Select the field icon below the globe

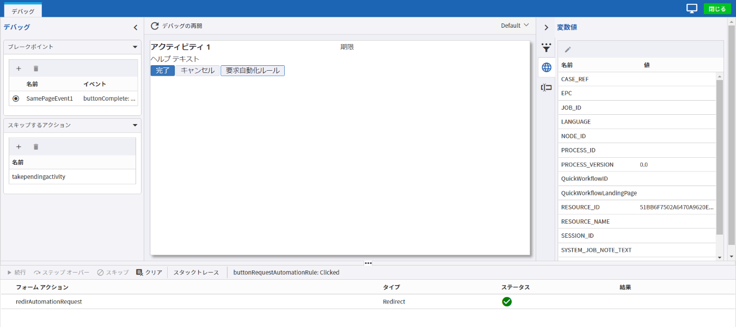[x=547, y=88]
